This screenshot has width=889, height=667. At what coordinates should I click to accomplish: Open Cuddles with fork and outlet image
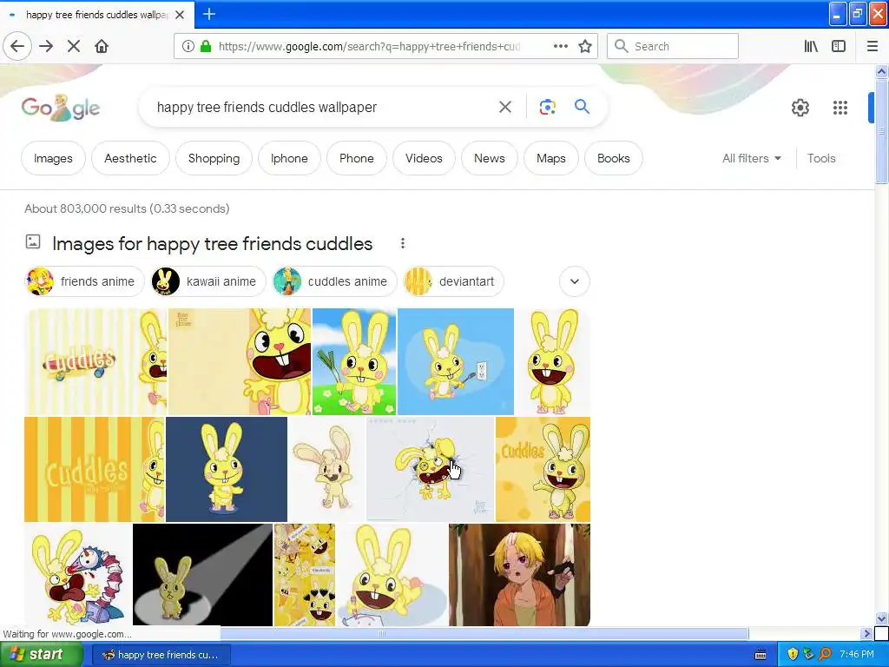[456, 362]
